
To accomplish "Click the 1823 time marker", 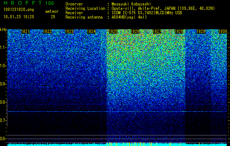I will click(69, 31).
